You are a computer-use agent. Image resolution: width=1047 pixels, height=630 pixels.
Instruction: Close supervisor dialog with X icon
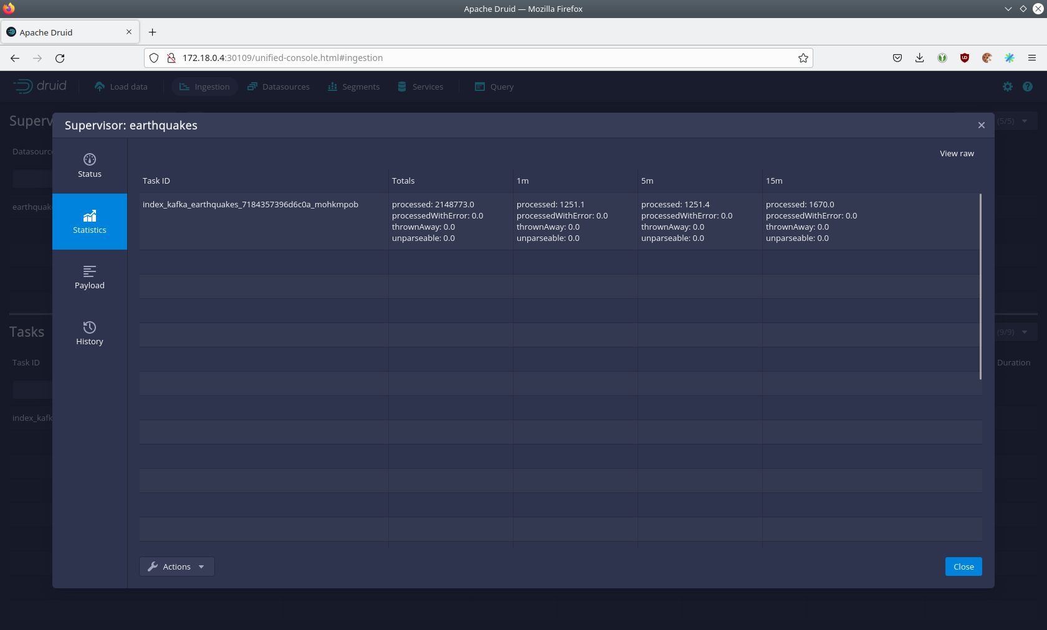coord(981,125)
